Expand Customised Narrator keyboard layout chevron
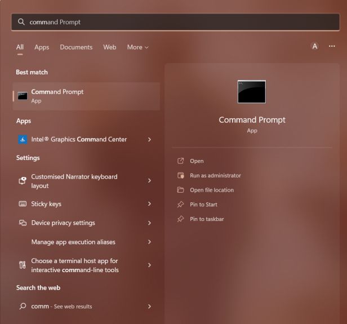 [x=149, y=180]
